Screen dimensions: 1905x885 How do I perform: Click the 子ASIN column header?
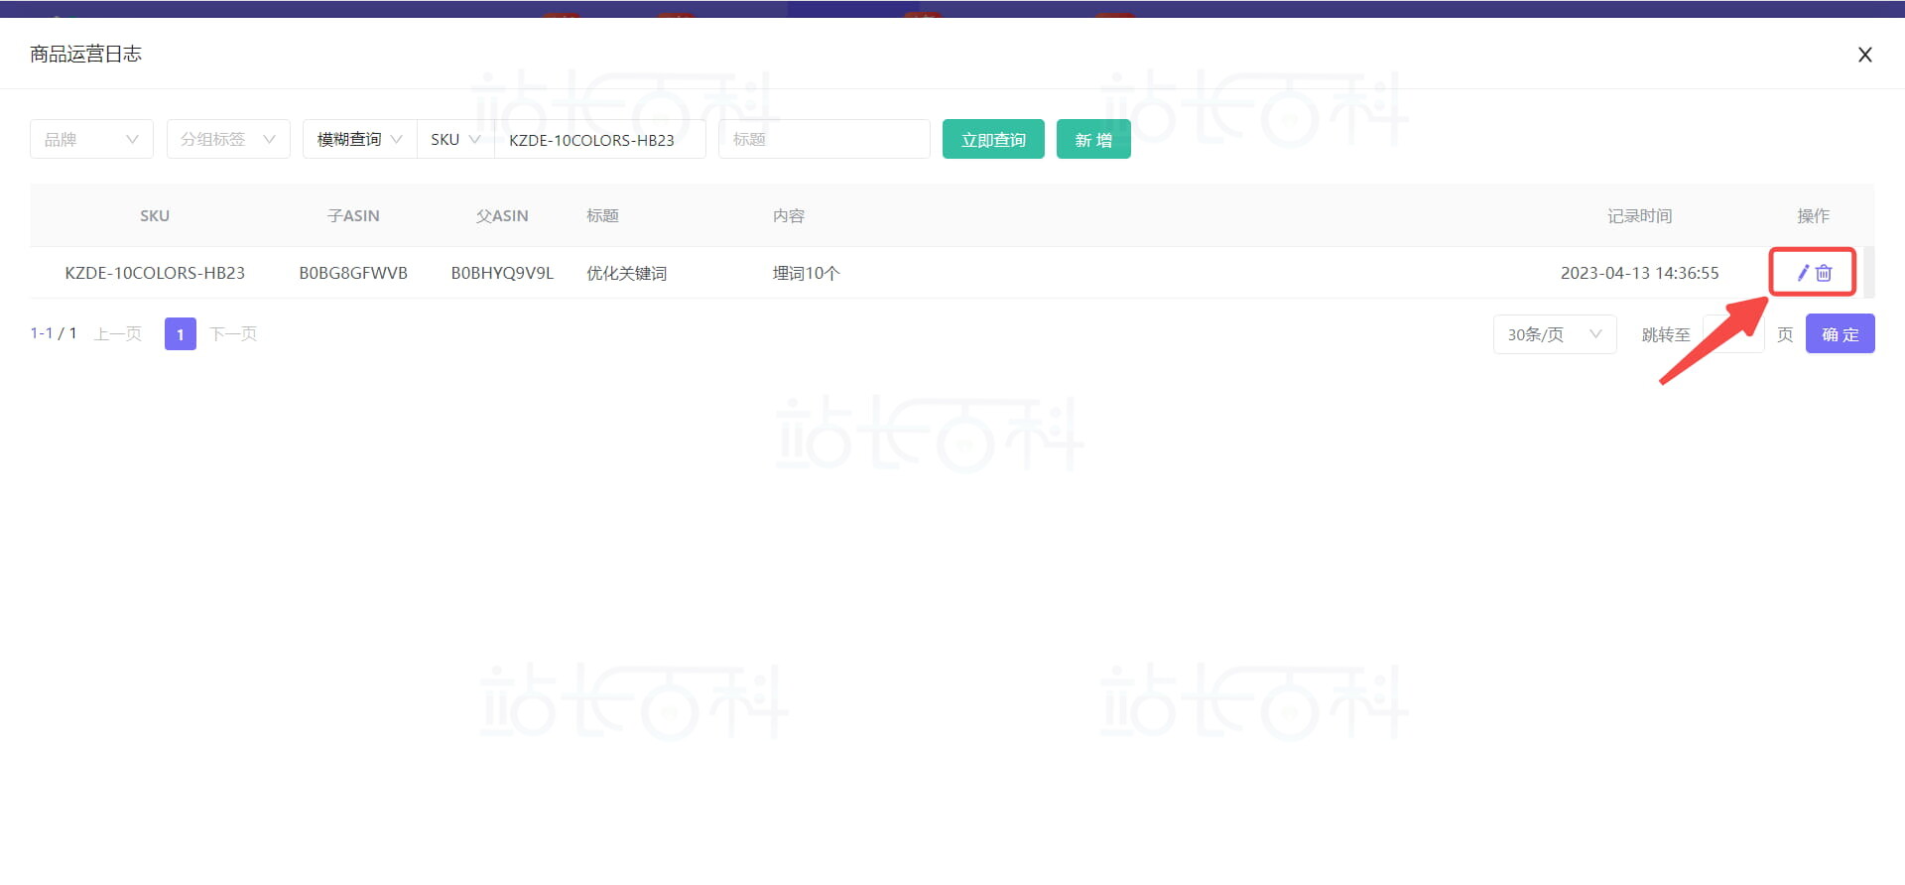point(353,215)
